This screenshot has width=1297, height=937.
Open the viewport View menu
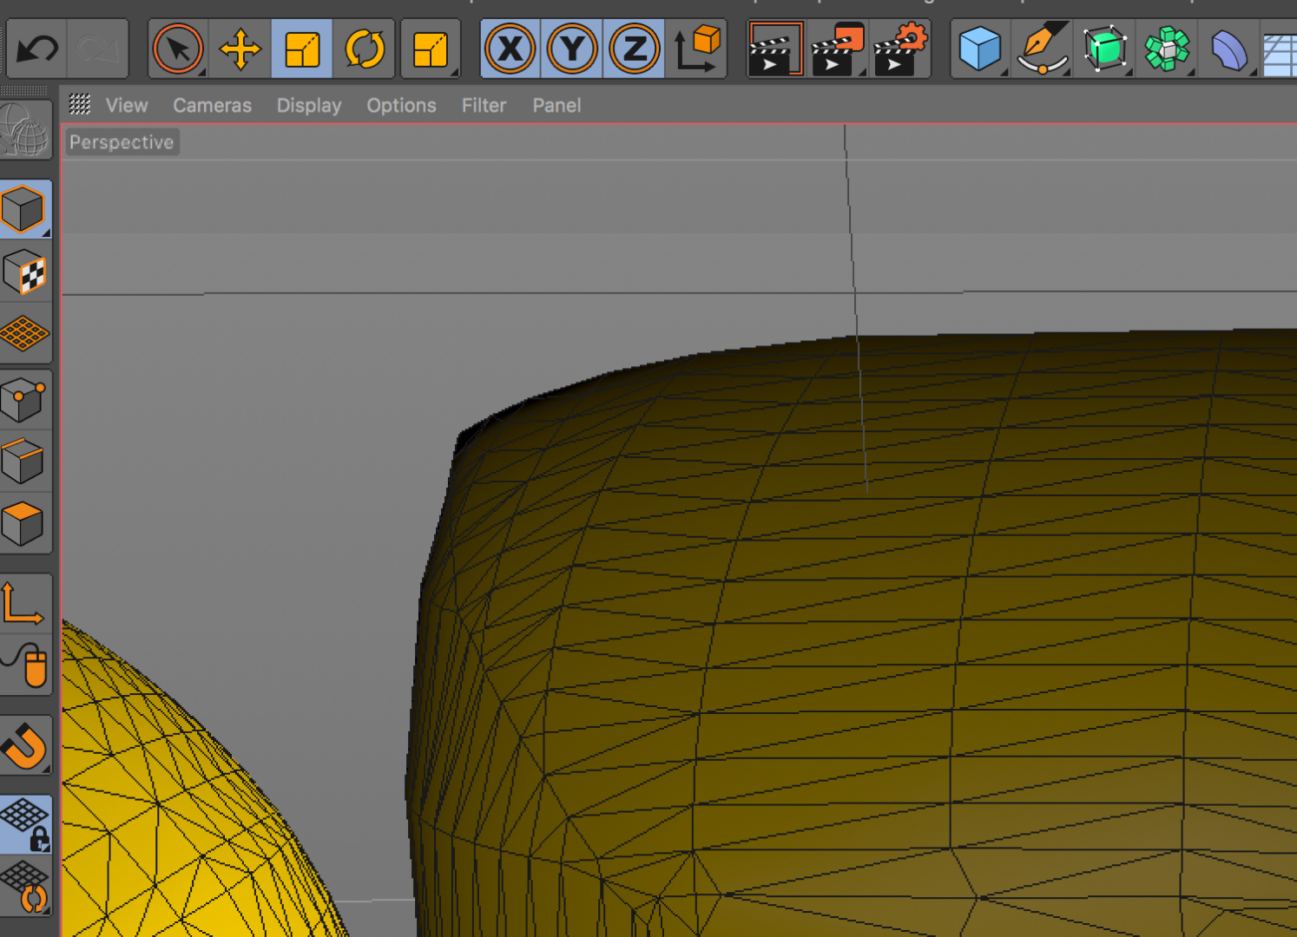(127, 105)
